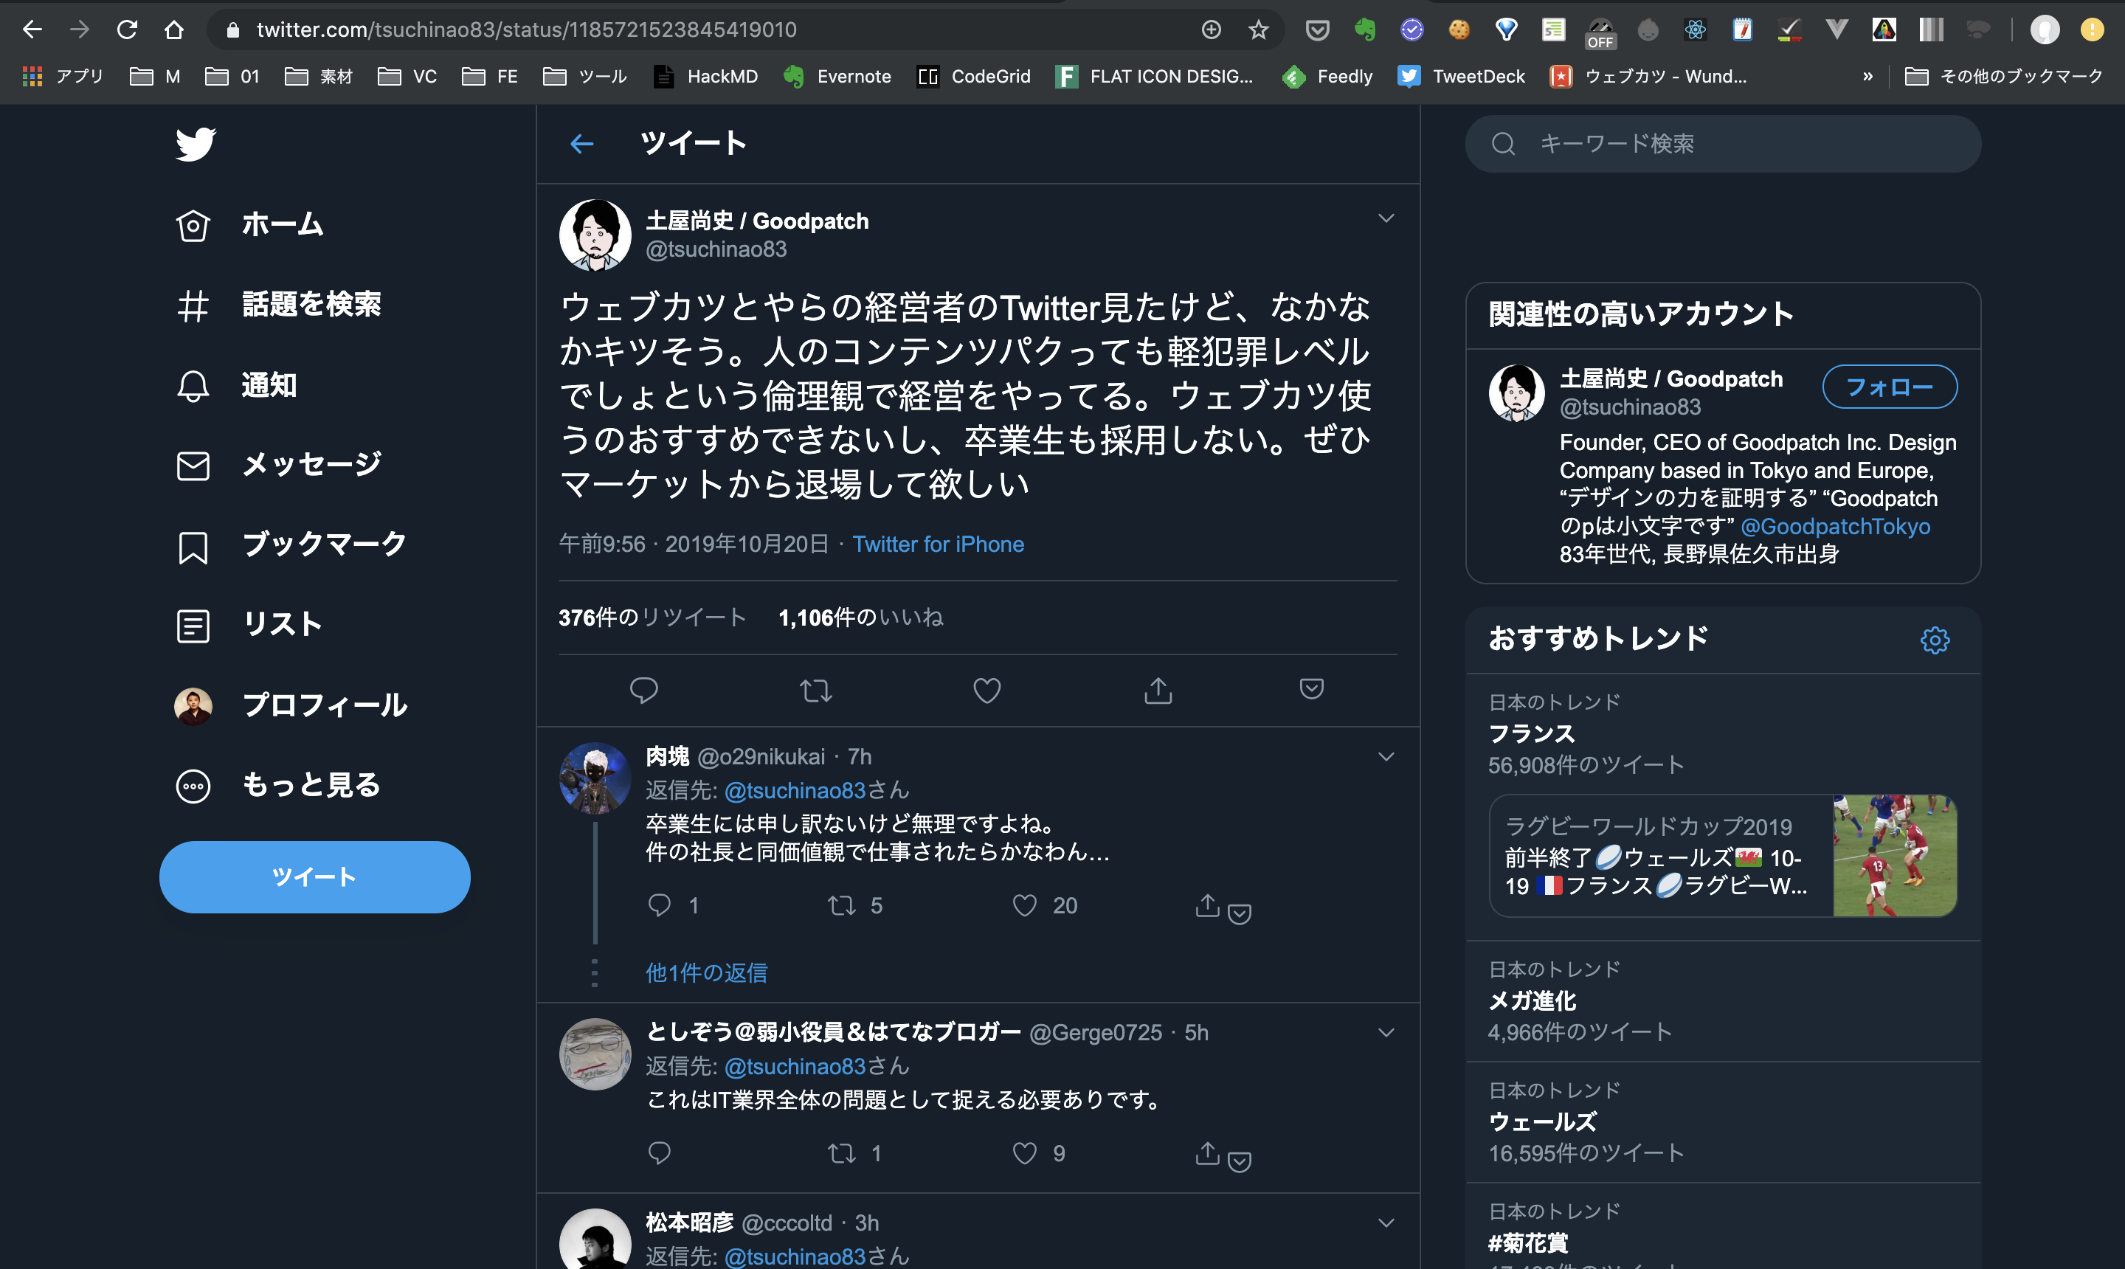Open the メッセージ envelope icon
2125x1269 pixels.
pos(193,466)
